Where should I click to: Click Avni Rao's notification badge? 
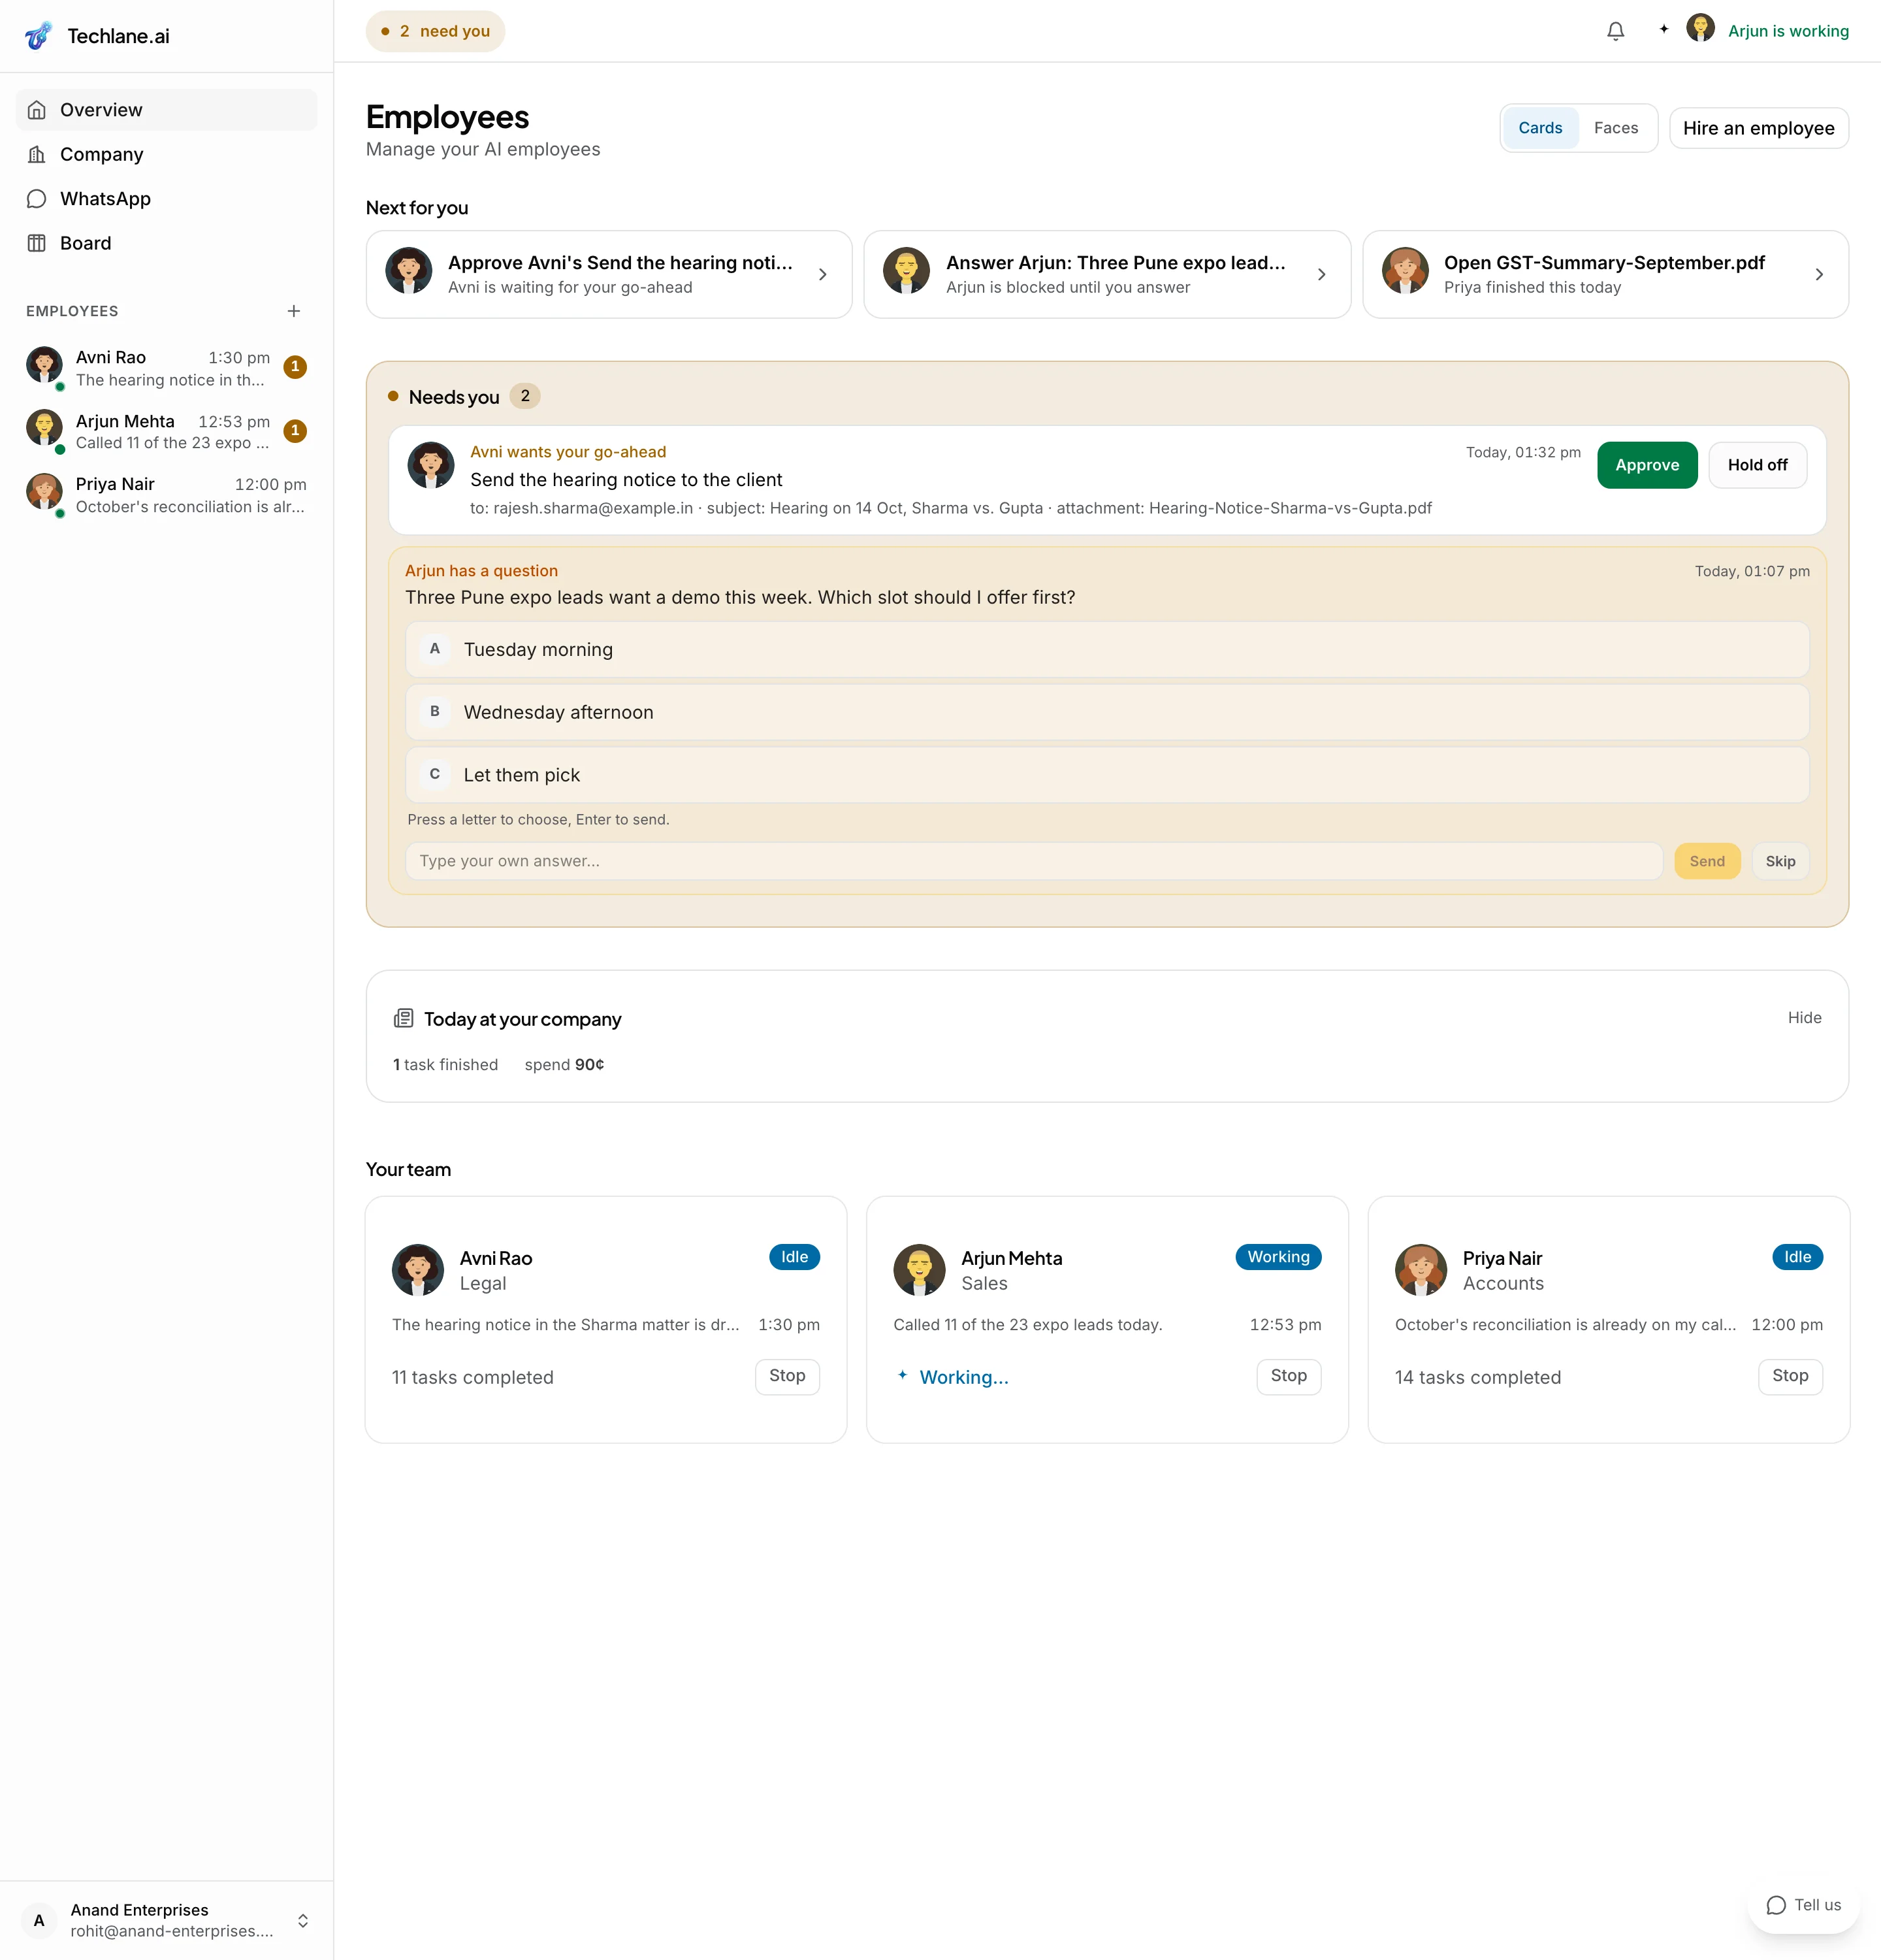pyautogui.click(x=295, y=367)
